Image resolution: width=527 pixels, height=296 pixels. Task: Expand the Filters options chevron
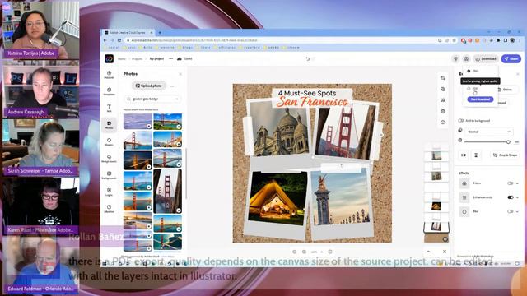coord(517,183)
